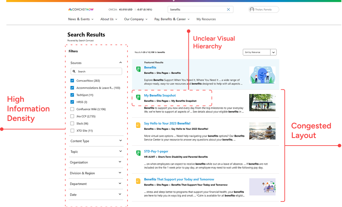Open the About Us menu

click(x=109, y=19)
